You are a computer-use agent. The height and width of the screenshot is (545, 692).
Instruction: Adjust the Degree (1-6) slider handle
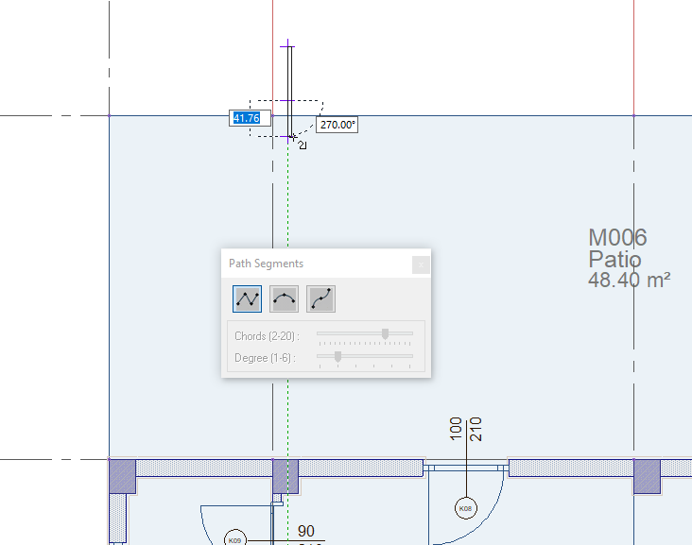click(337, 356)
